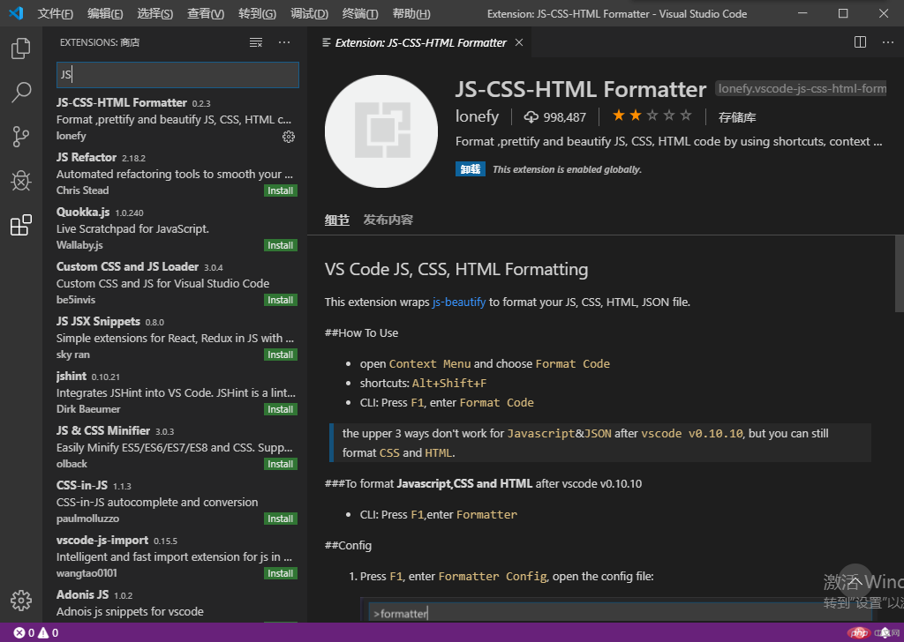
Task: Select JS Refactor in extensions list
Action: point(176,174)
